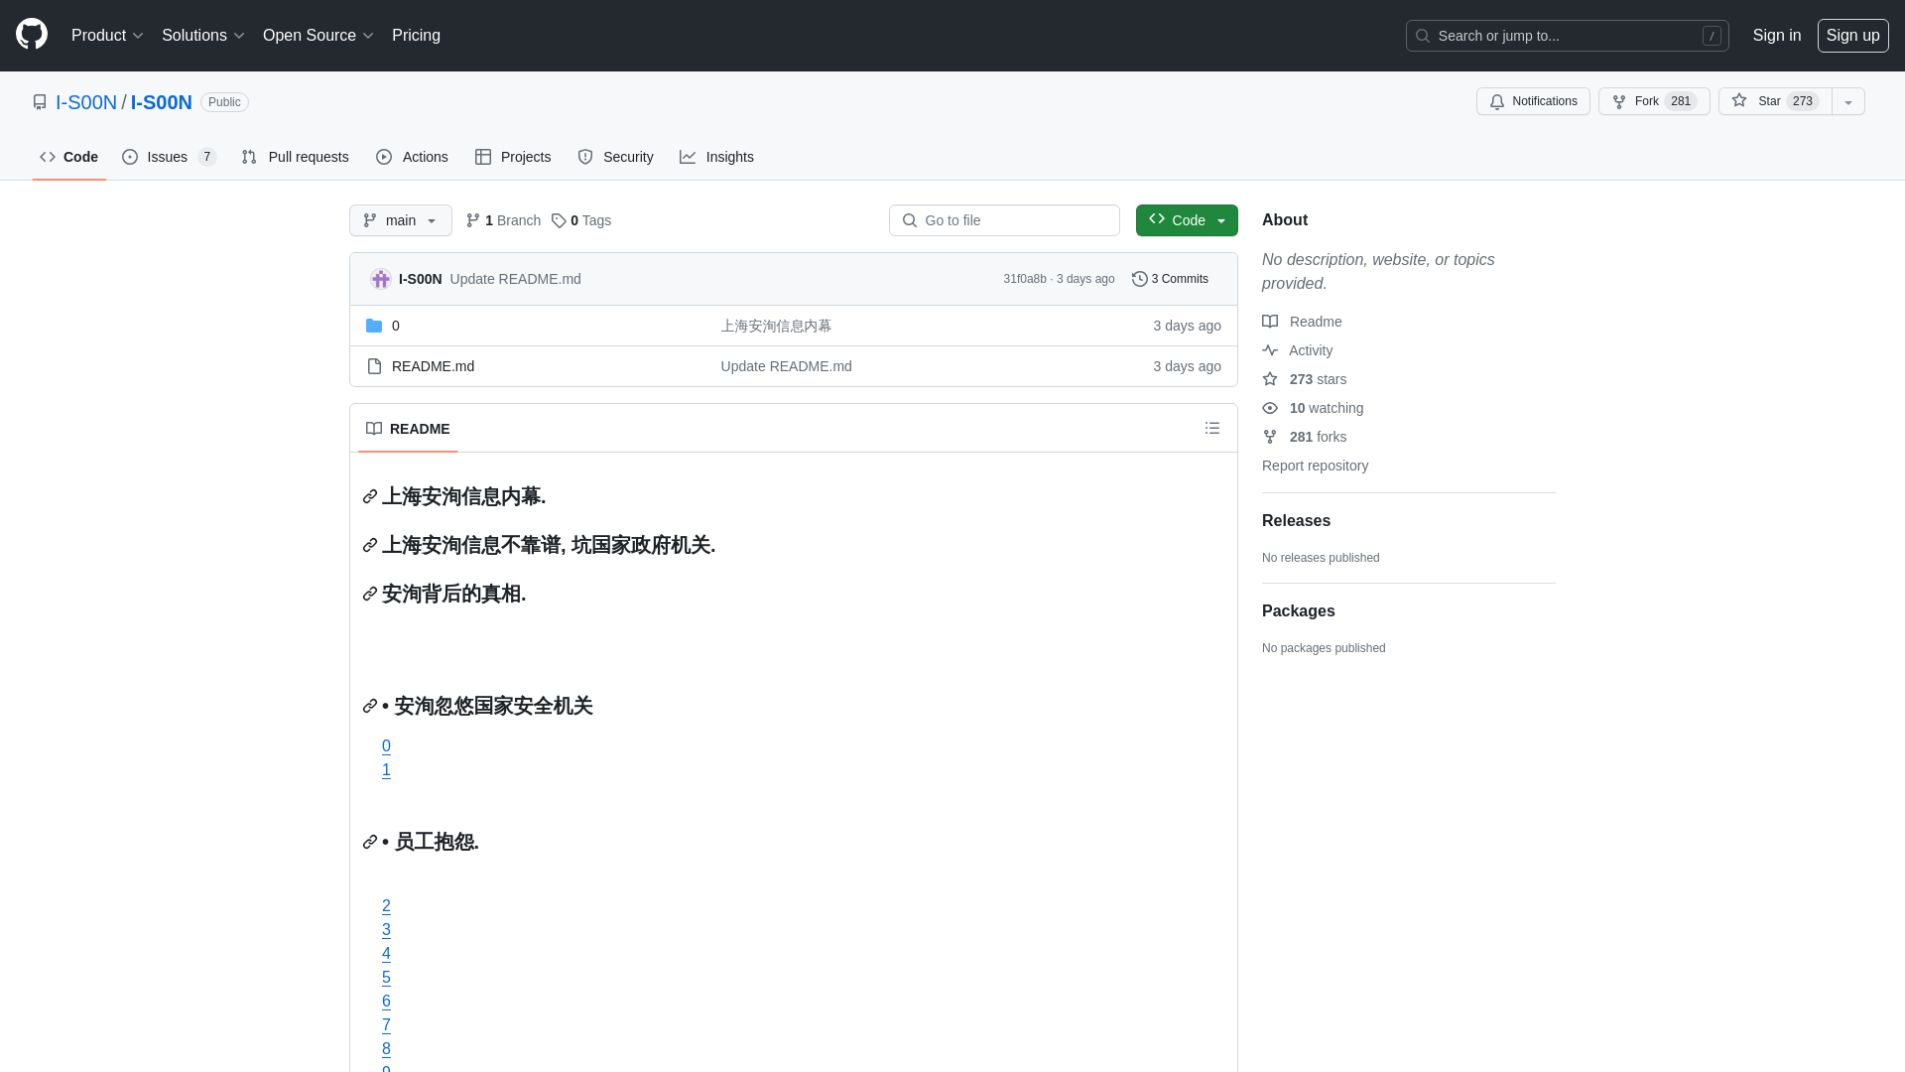This screenshot has height=1072, width=1905.
Task: Open commit hash 31f0a8b
Action: tap(1024, 279)
